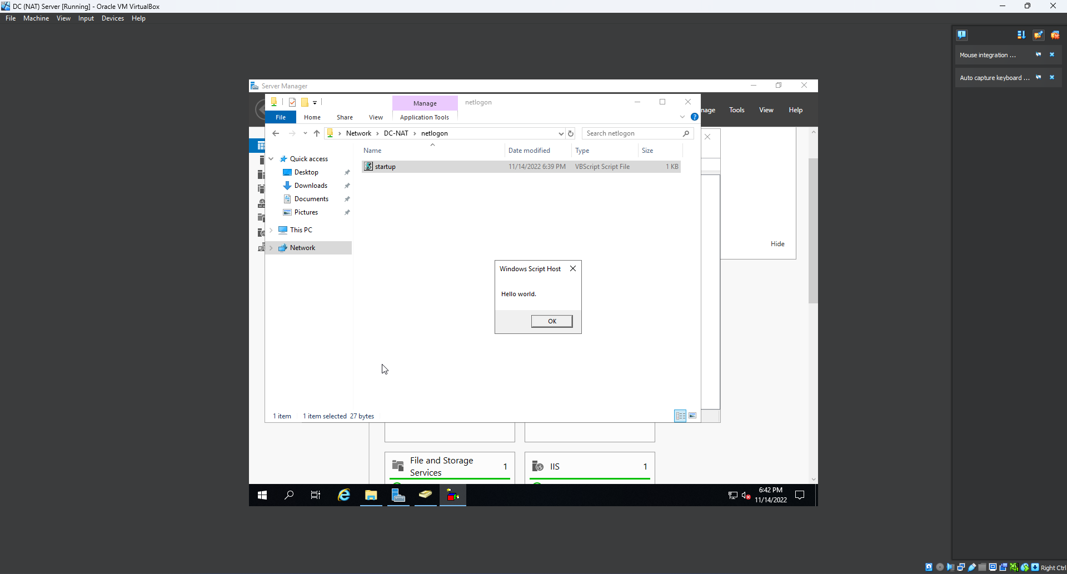Image resolution: width=1067 pixels, height=574 pixels.
Task: Open Windows Start menu in VM
Action: coord(262,495)
